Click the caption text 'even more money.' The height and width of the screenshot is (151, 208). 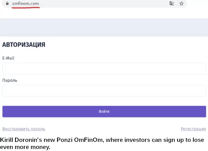click(x=25, y=147)
